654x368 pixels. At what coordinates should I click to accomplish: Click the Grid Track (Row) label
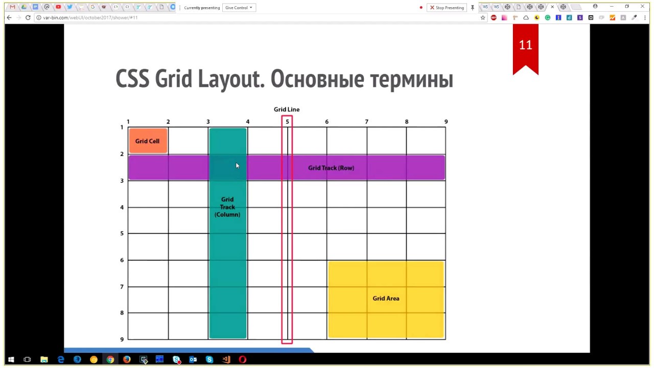[331, 168]
